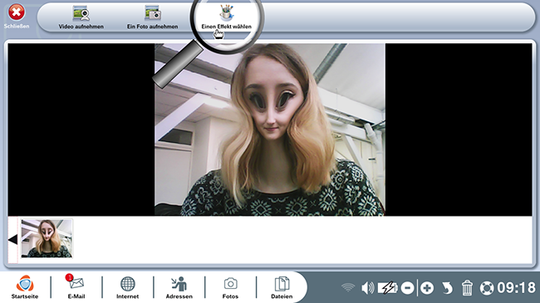Collapse thumbnail strip with black arrow

coord(12,239)
